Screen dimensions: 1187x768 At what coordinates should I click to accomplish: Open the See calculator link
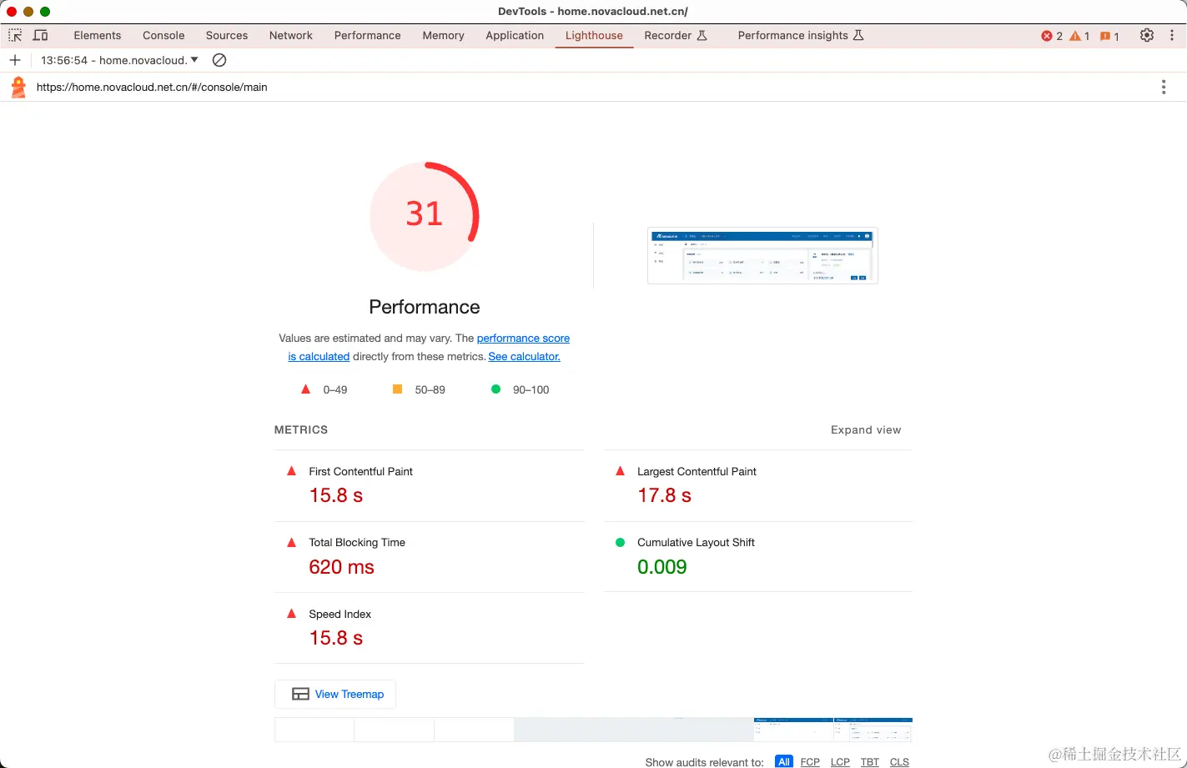point(524,356)
